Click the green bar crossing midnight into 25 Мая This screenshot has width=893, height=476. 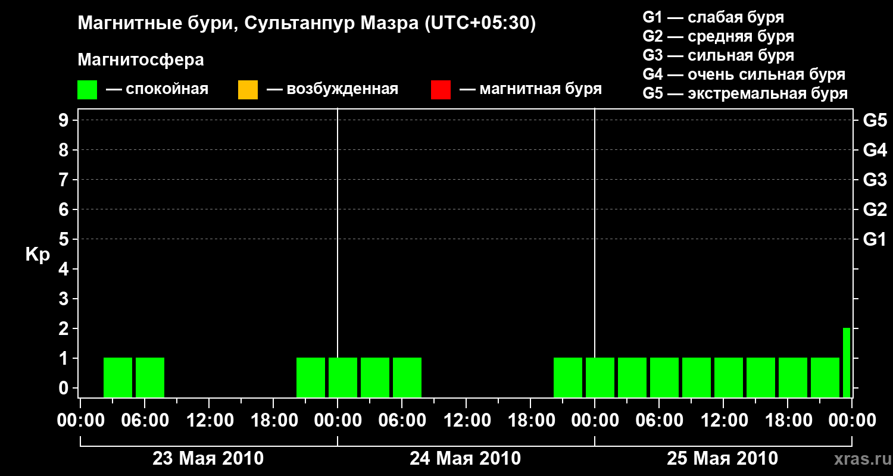pyautogui.click(x=600, y=377)
